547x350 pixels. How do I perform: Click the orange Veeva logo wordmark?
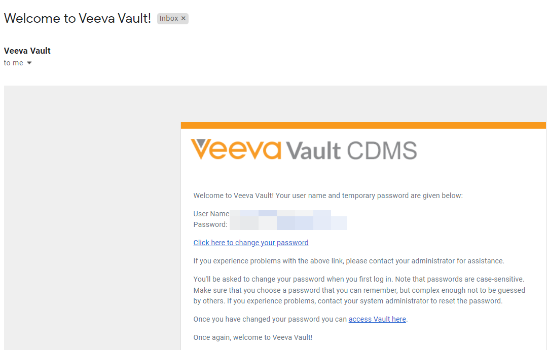[236, 149]
